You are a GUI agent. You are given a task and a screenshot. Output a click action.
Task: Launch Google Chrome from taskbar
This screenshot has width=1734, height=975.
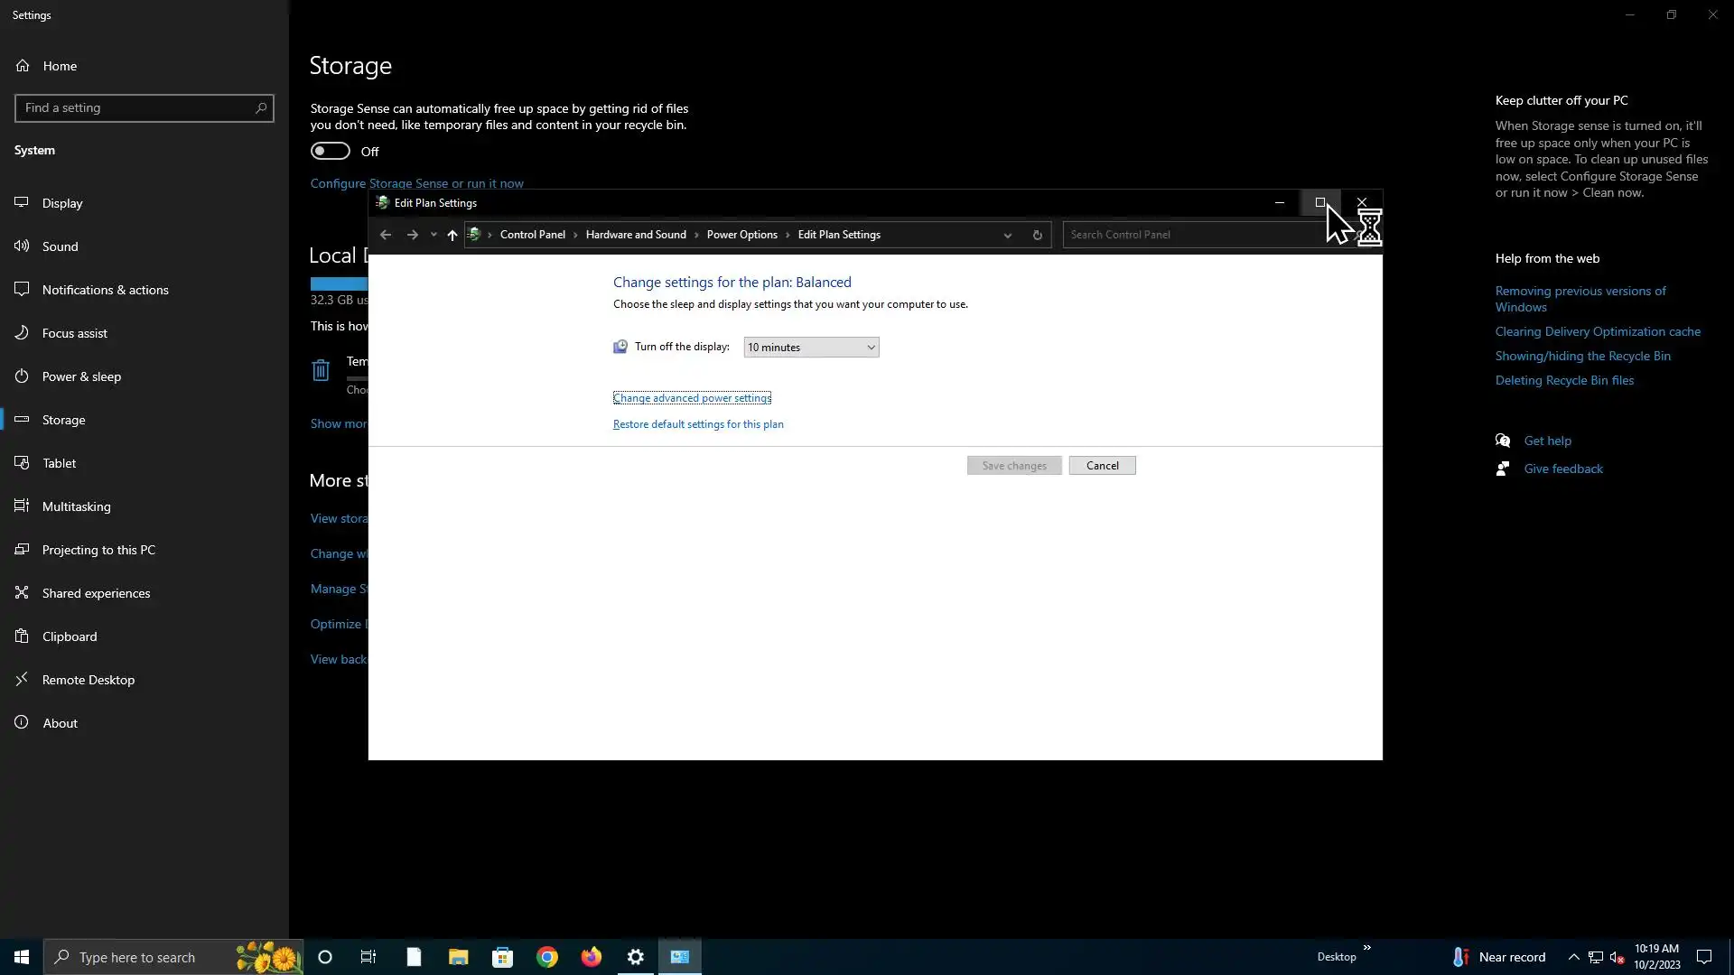tap(547, 957)
